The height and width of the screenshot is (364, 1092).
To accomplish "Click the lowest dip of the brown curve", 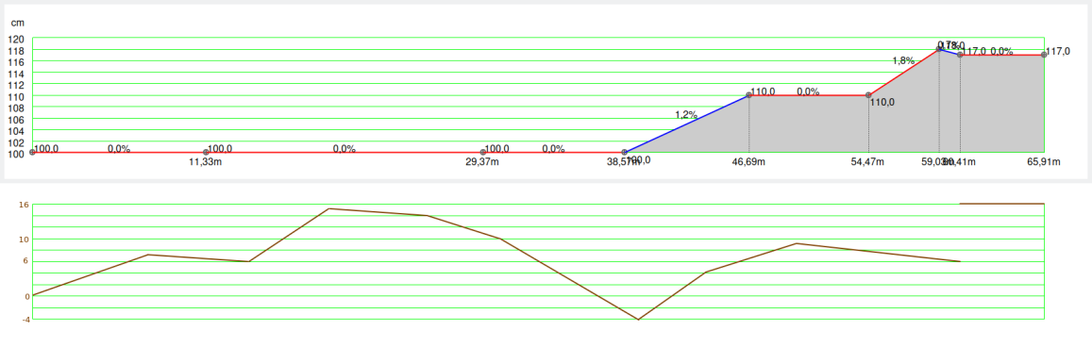I will [x=638, y=320].
